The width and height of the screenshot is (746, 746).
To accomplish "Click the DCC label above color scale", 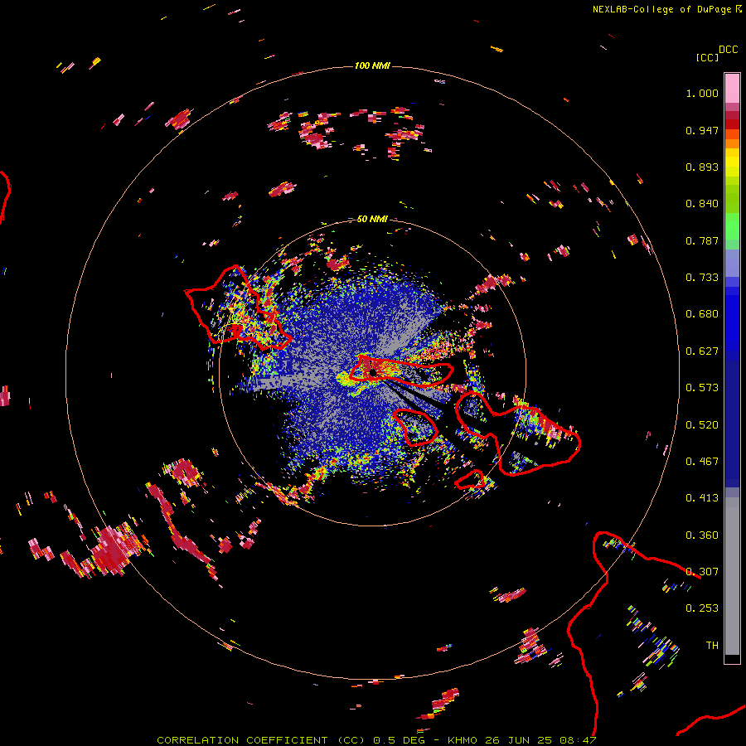I will pos(729,50).
